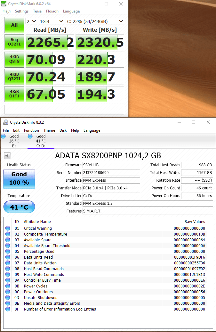Viewport: 216px width, 332px height.
Task: Click the Attribute Name column header
Action: tap(37, 222)
